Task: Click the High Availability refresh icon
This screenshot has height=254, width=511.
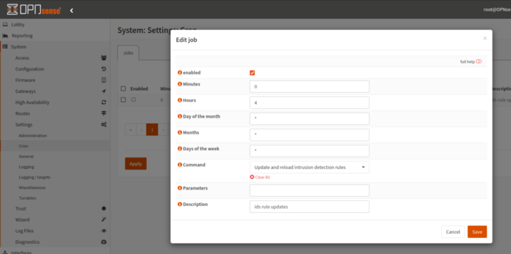Action: tap(103, 102)
